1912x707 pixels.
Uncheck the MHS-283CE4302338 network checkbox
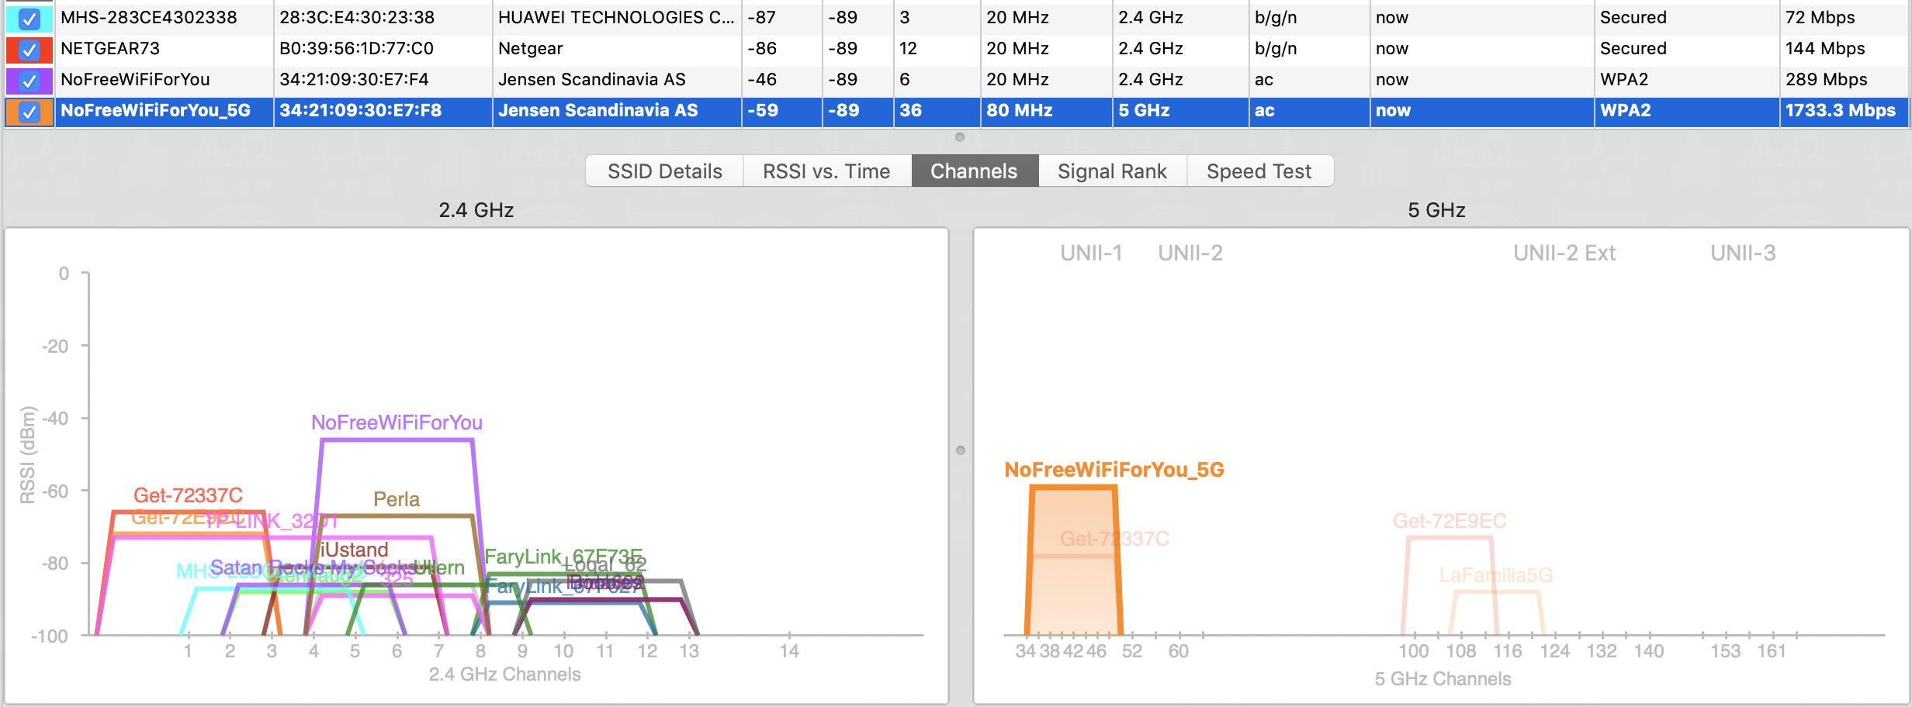[x=29, y=18]
